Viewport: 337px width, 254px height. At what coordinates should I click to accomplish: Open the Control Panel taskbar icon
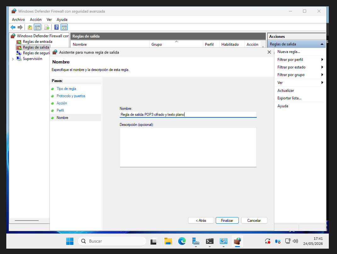coord(224,241)
